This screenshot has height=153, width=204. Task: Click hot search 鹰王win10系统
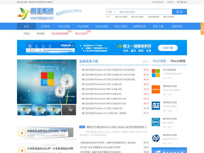click(x=121, y=17)
